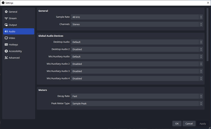
Task: Click the Apply button
Action: (203, 124)
